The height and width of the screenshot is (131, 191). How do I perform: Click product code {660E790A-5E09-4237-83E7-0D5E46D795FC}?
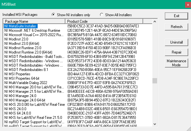pos(102,65)
